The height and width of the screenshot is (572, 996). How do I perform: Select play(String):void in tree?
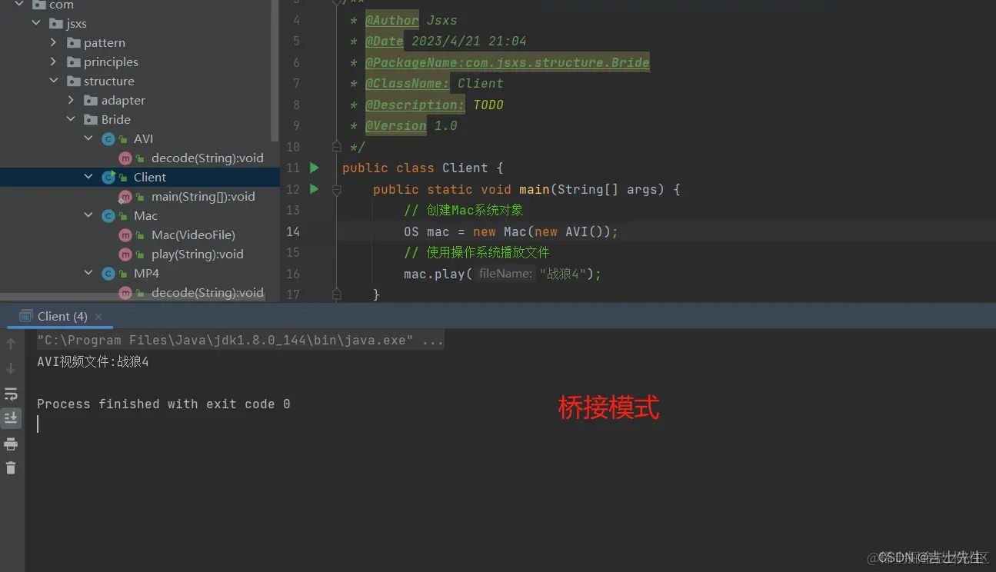(198, 254)
